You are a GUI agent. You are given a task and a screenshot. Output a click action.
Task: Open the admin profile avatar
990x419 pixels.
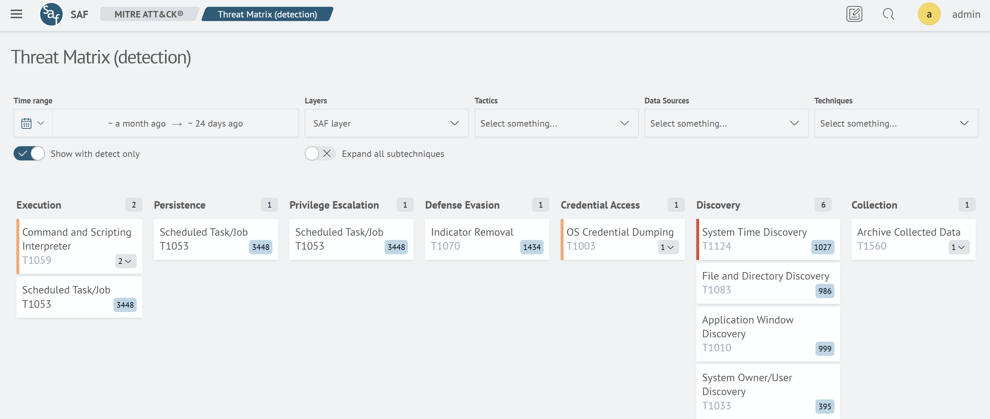click(929, 14)
